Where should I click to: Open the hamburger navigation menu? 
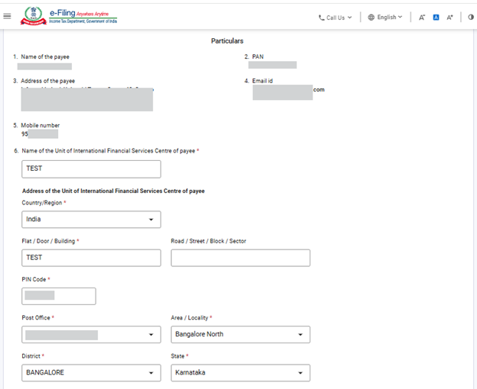click(x=7, y=16)
